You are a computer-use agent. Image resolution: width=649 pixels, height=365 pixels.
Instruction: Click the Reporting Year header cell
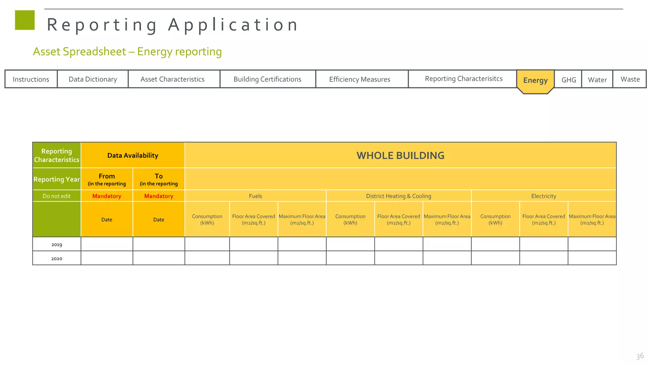point(57,179)
